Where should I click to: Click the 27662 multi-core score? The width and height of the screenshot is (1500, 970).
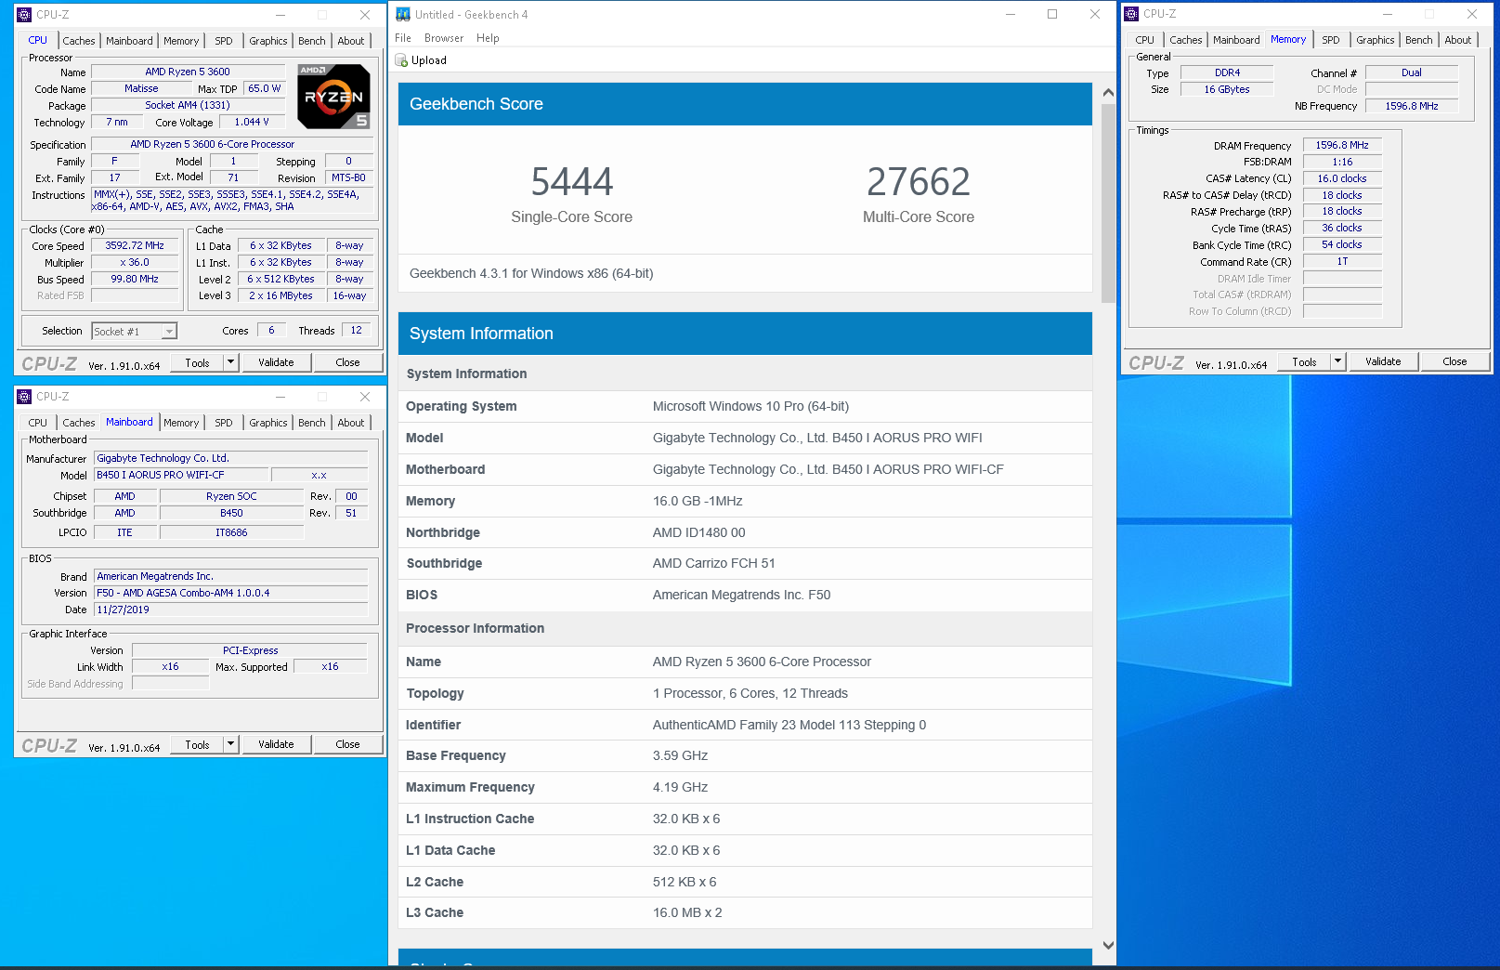[x=919, y=182]
